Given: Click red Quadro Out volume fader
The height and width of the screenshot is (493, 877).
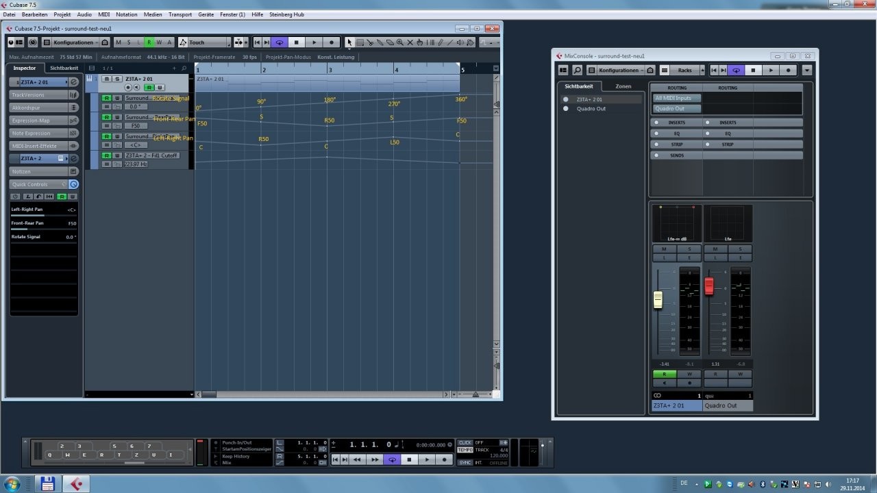Looking at the screenshot, I should coord(709,286).
